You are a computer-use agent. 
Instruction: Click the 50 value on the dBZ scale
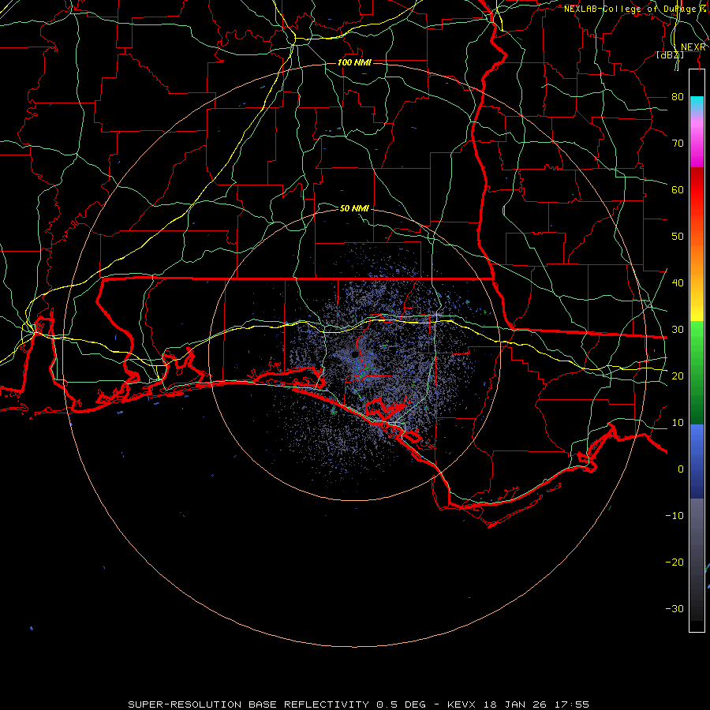(678, 237)
